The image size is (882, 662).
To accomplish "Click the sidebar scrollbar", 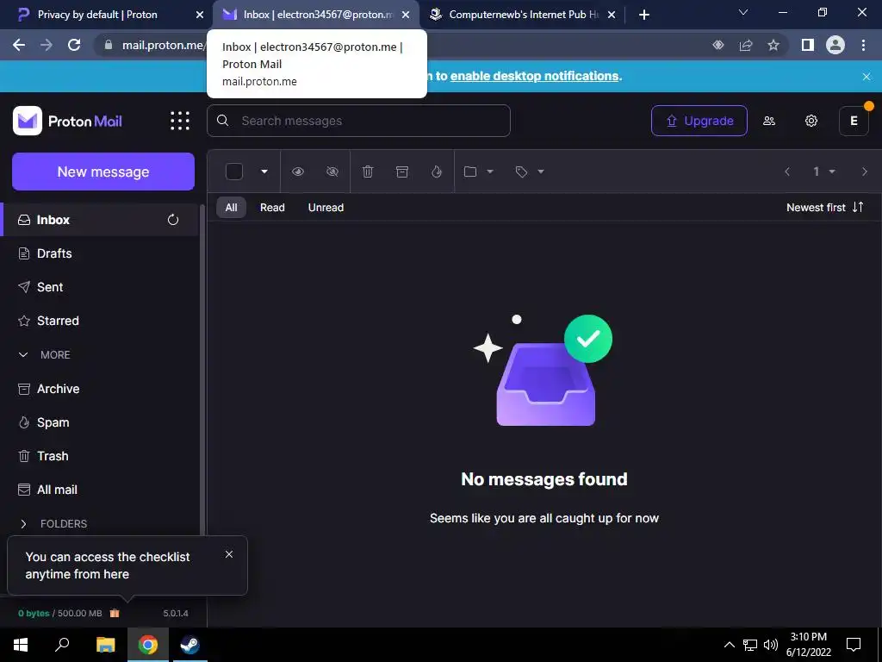I will point(202,369).
